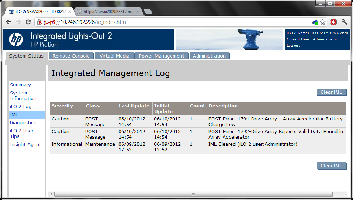Click the horizontal scrollbar right arrow
353x200 pixels.
345,194
